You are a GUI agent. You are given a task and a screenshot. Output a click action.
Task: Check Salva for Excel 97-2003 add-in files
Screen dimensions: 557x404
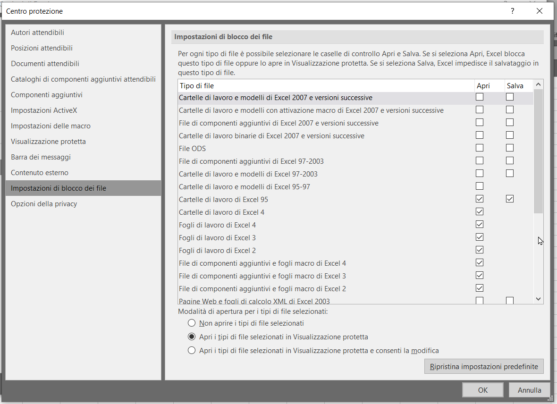510,160
